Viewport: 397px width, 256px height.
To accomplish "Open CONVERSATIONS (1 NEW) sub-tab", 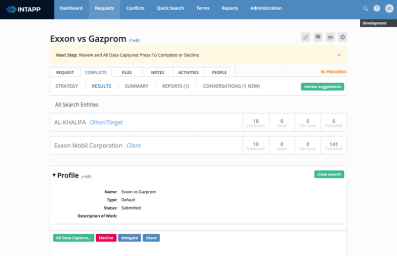I will coord(231,86).
